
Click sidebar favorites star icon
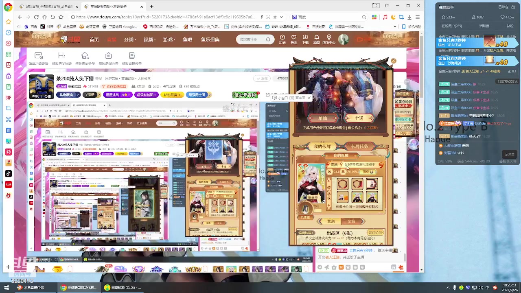8,22
